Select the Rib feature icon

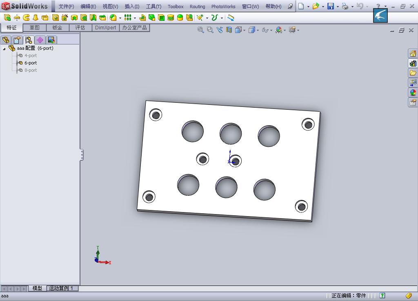coord(142,18)
